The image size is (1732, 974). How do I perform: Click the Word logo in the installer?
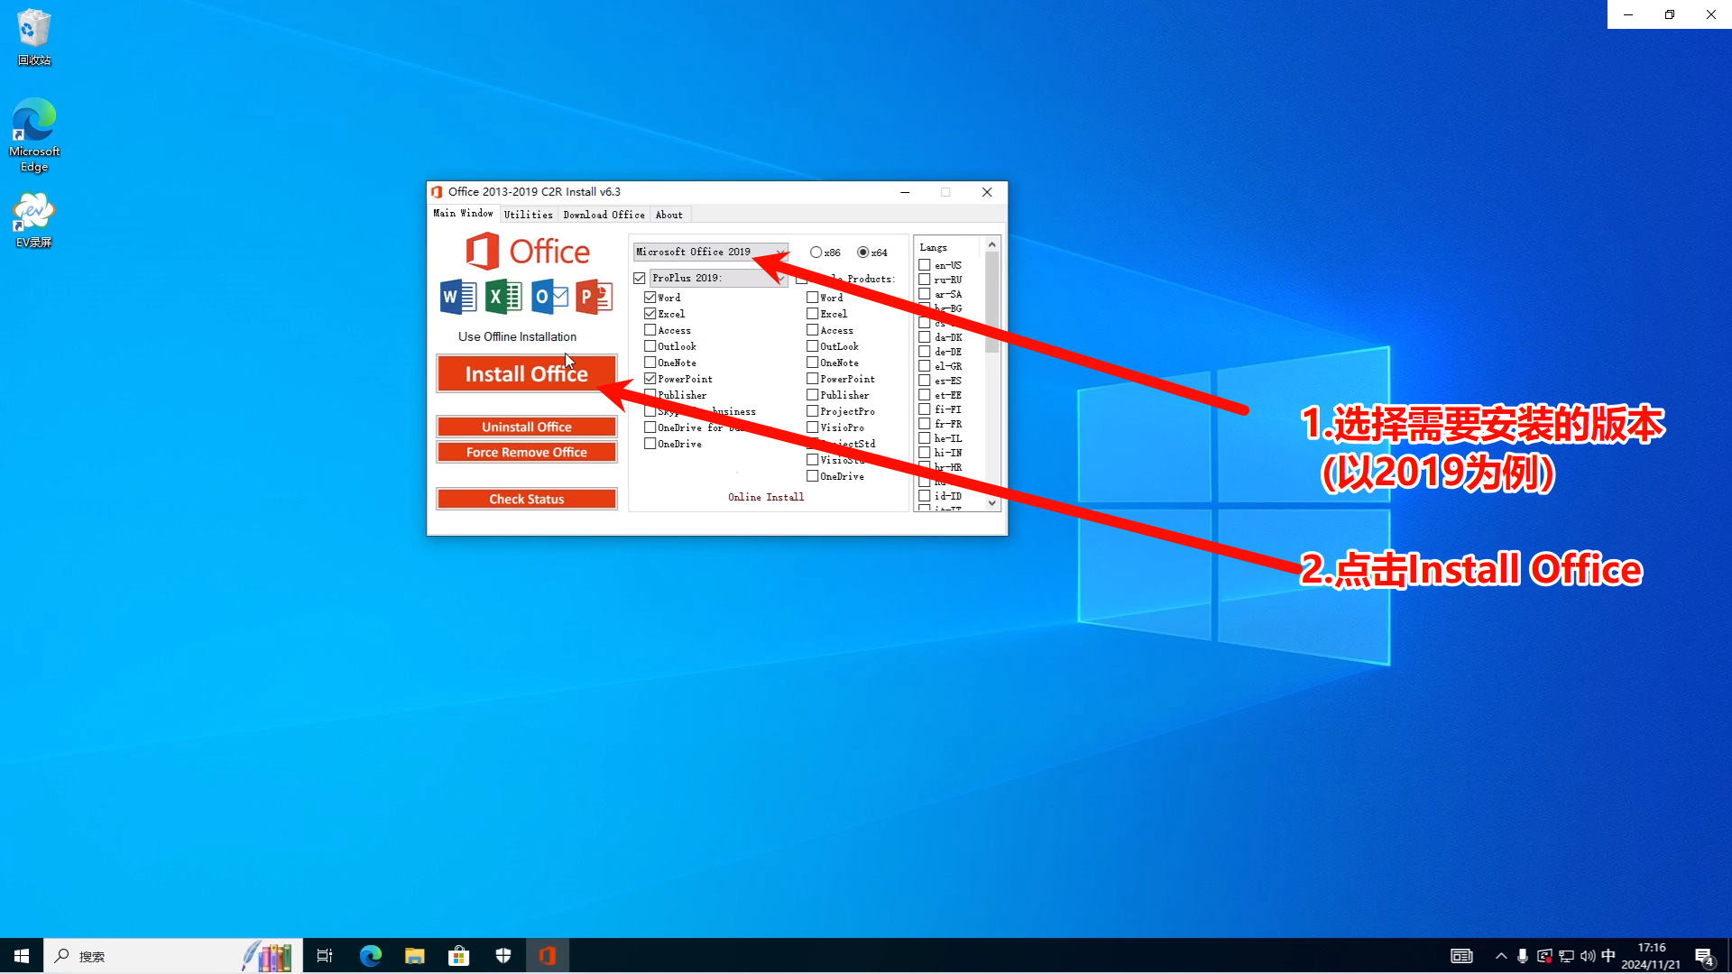[458, 297]
